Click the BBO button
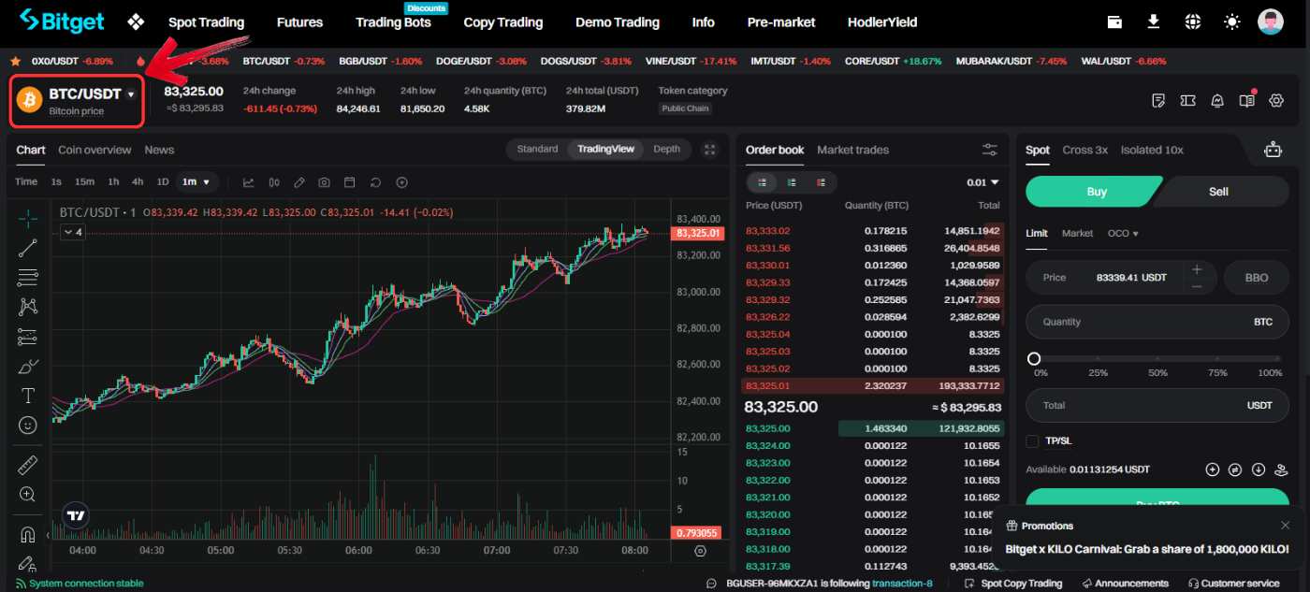 pos(1256,278)
